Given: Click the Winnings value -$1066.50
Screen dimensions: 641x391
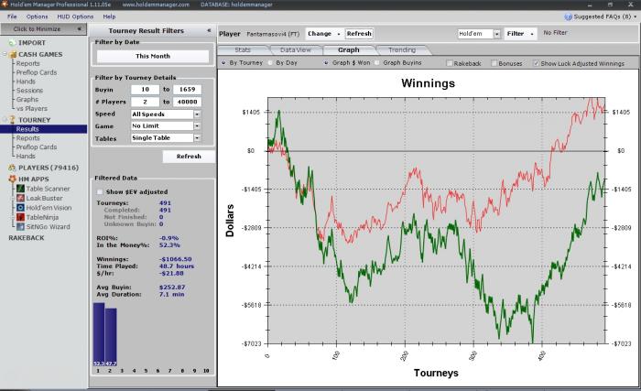Looking at the screenshot, I should pyautogui.click(x=176, y=259).
